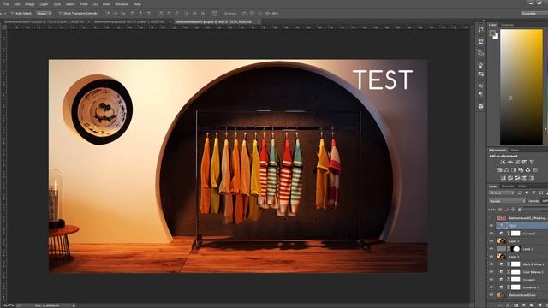Hide the TEST text layer
The width and height of the screenshot is (548, 308).
(491, 226)
